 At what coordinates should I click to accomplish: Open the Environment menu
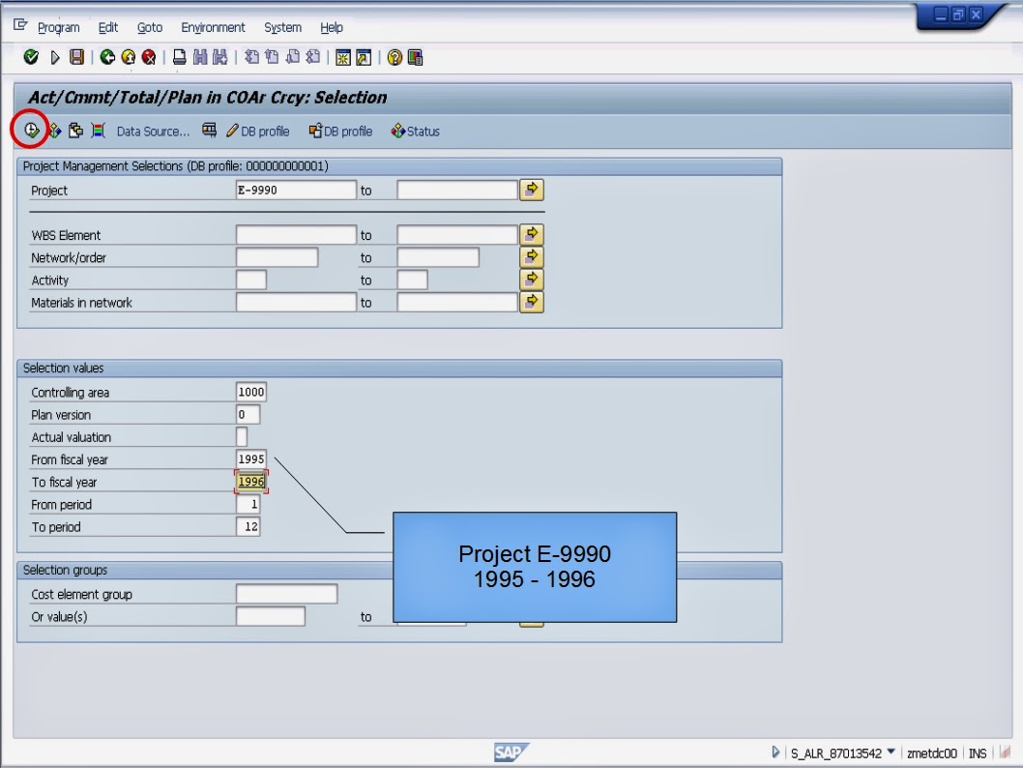click(x=213, y=27)
